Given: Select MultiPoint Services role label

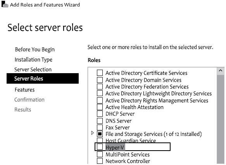Looking at the screenshot, I should [128, 154].
